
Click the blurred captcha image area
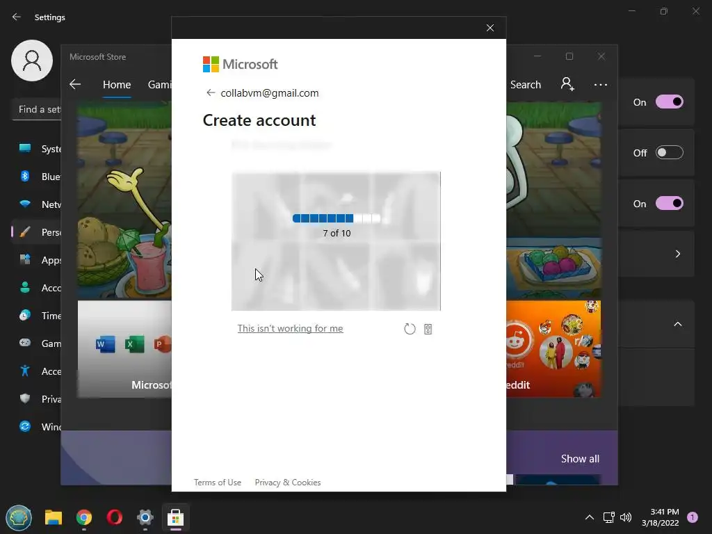[x=336, y=241]
